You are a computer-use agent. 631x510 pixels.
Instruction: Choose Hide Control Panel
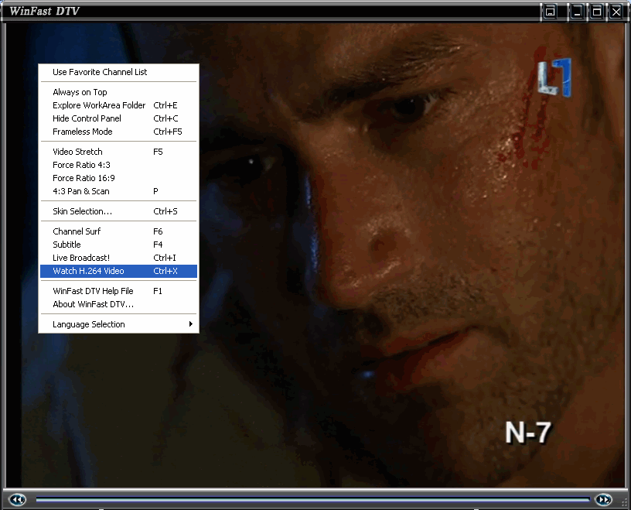[119, 118]
